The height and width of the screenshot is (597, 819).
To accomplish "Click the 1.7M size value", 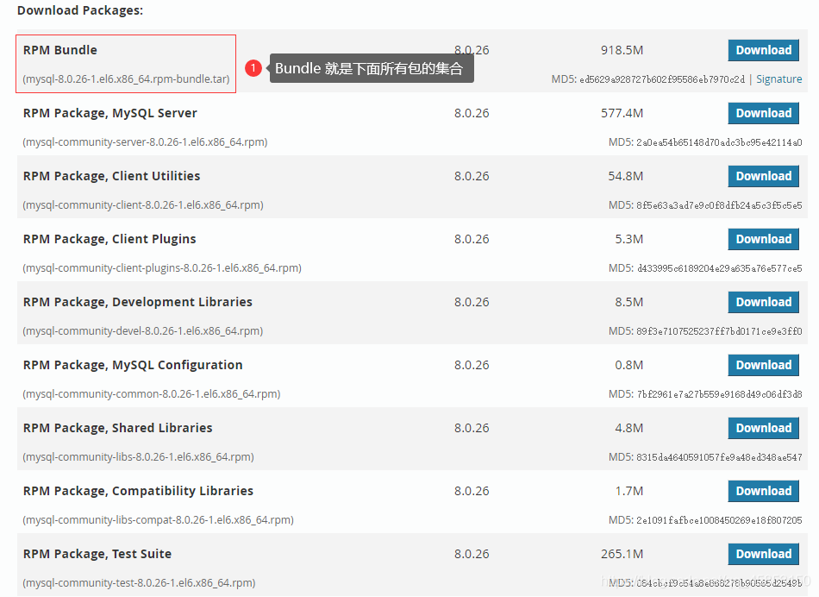I will pyautogui.click(x=628, y=492).
